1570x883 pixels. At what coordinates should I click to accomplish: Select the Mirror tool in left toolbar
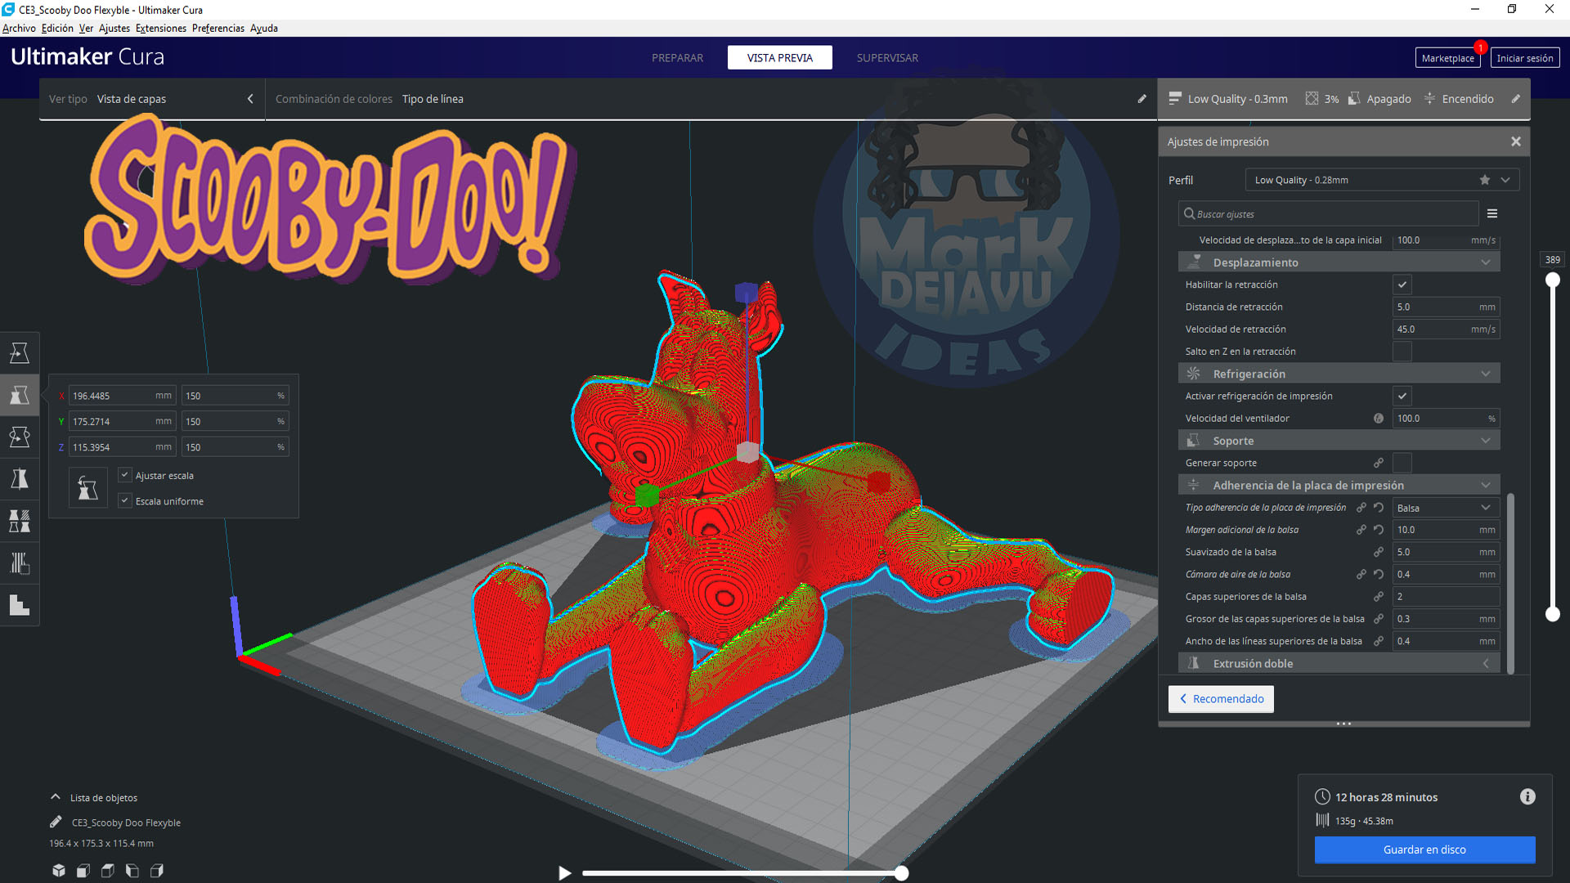click(x=20, y=479)
